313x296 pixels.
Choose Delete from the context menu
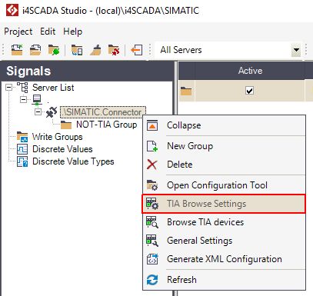tap(224, 165)
